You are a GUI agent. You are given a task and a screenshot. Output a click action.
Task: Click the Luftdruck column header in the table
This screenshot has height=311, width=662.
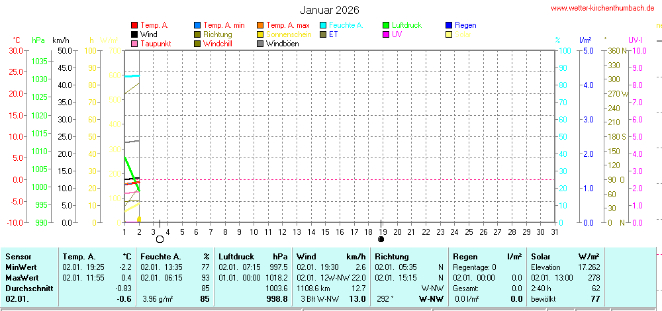(x=236, y=256)
